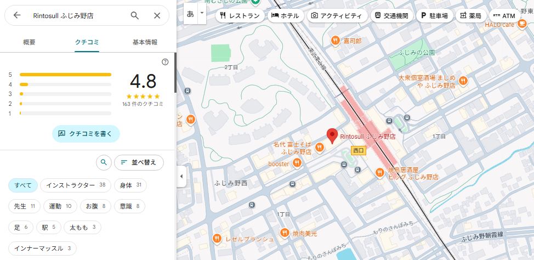Select the booster restaurant marker

297,163
